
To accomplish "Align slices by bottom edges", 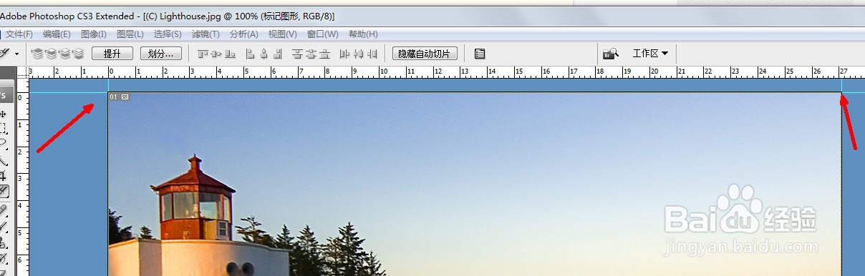I will [x=230, y=54].
